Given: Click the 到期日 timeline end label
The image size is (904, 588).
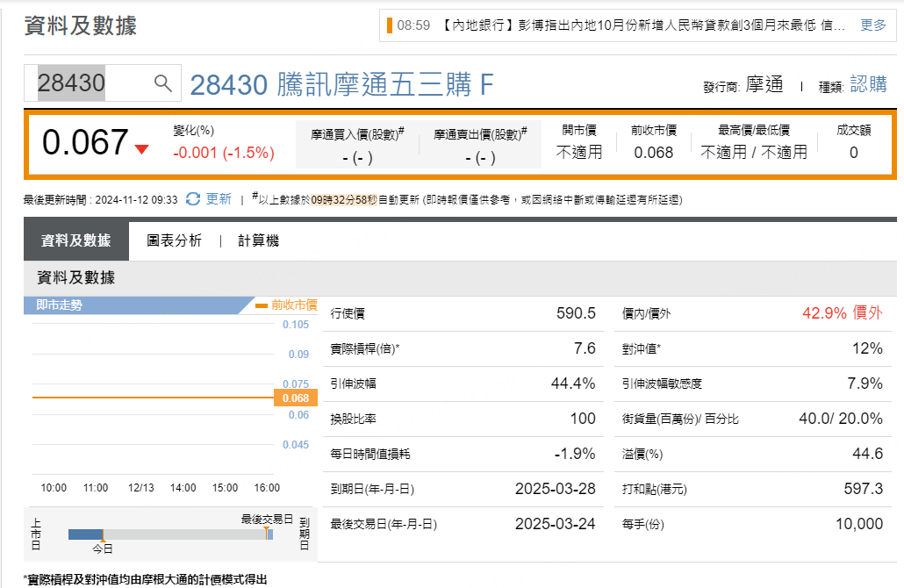Looking at the screenshot, I should pos(305,534).
